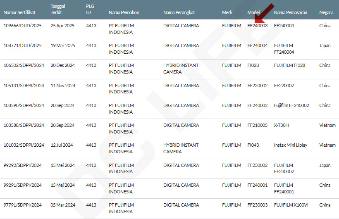Click marketing name X-T30 II
Screen dimensions: 339x219
(x=281, y=125)
